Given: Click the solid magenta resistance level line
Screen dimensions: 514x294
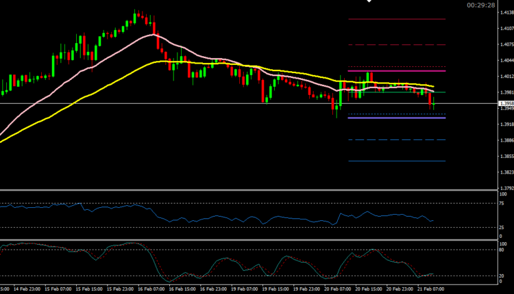Looking at the screenshot, I should pos(397,71).
